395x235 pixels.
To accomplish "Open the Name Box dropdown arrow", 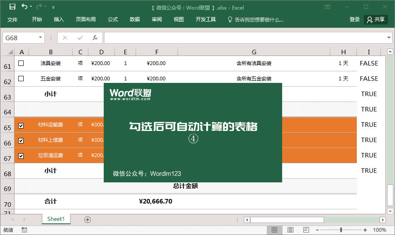I will point(40,38).
